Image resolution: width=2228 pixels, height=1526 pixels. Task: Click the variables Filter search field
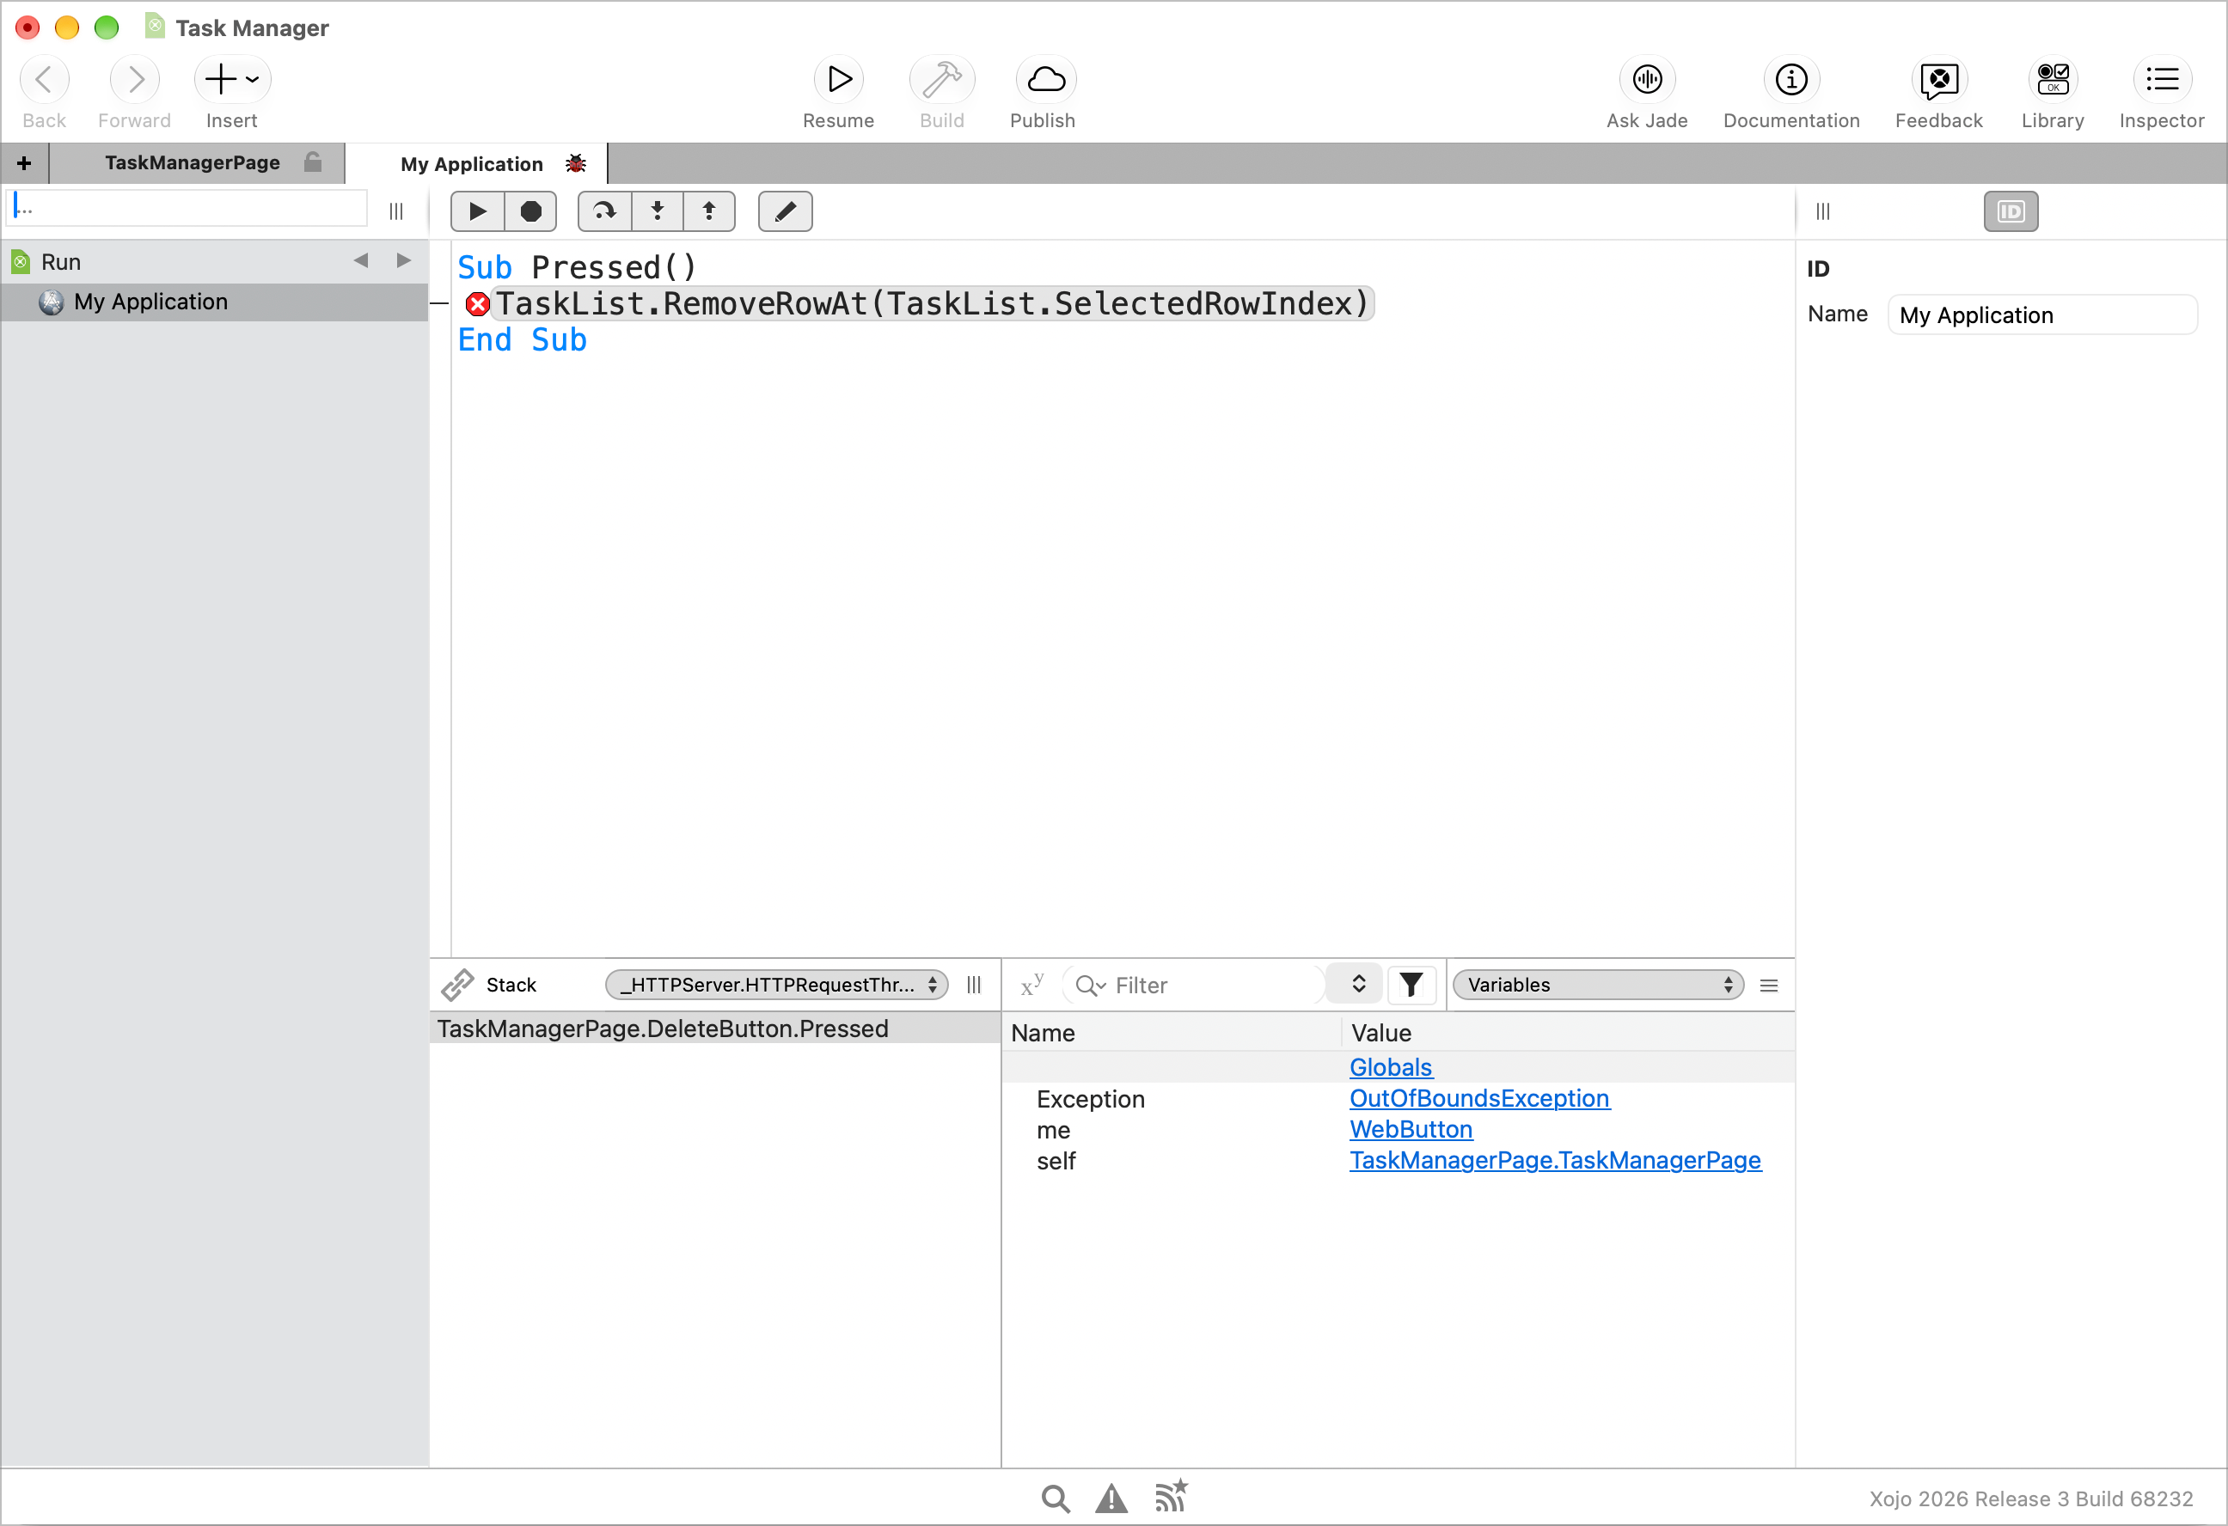1194,986
